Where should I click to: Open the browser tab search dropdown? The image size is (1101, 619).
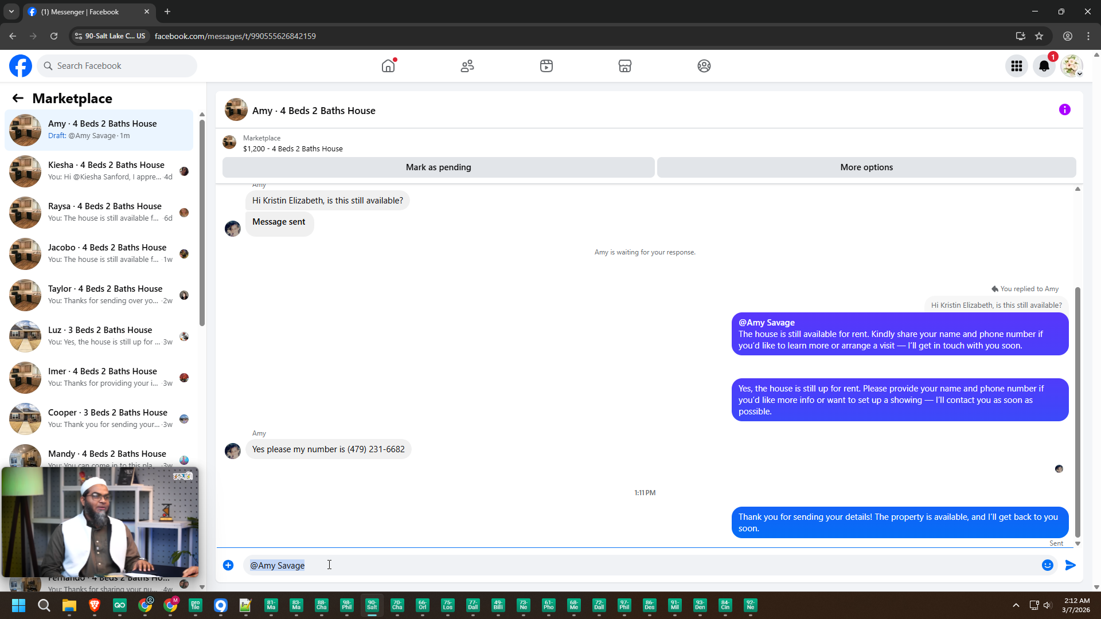(11, 11)
